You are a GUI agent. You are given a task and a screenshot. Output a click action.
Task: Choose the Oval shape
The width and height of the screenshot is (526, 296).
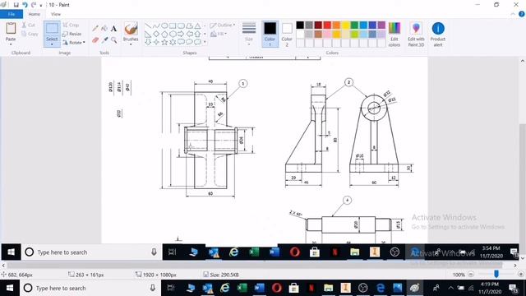[164, 25]
